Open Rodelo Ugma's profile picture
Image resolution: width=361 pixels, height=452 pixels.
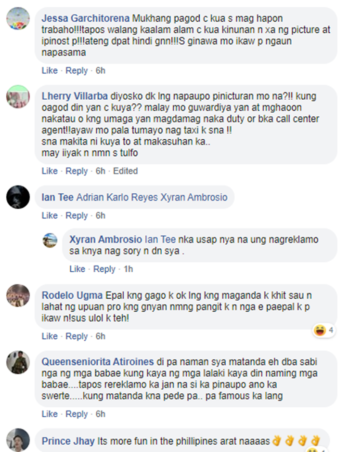click(x=18, y=295)
